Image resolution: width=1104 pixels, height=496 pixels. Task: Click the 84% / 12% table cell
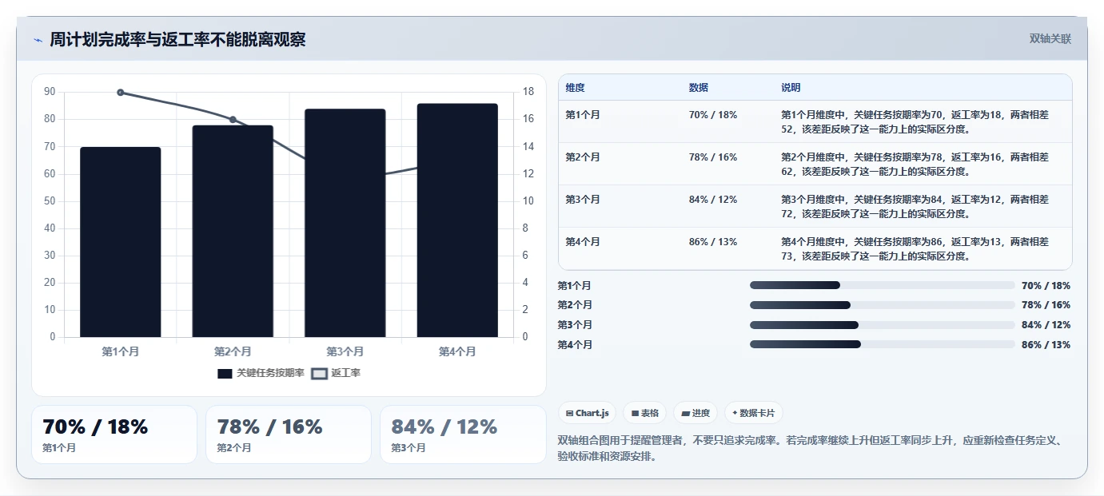(x=713, y=200)
